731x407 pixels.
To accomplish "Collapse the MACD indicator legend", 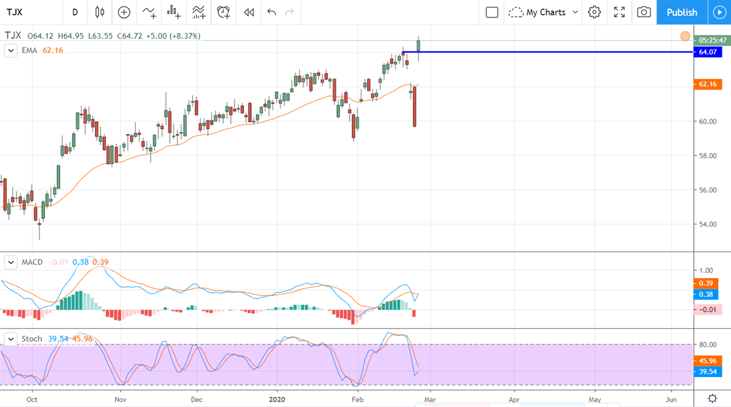I will click(x=10, y=262).
